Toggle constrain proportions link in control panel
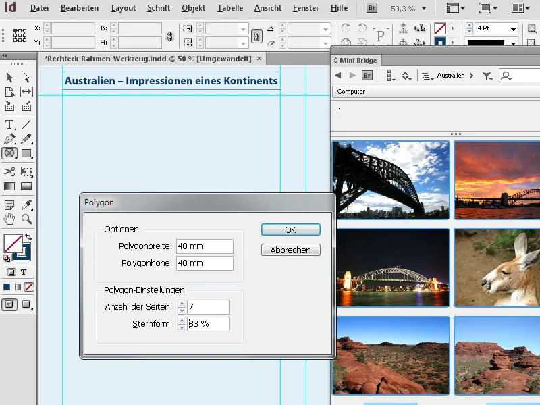 257,36
